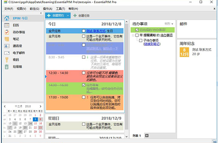218x143 pixels.
Task: Click the 创建任务 button
Action: point(81,15)
